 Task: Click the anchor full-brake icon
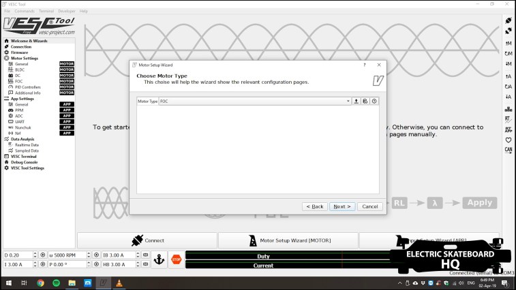(x=159, y=259)
